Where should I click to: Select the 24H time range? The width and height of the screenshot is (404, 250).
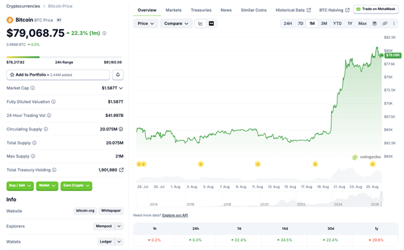coord(288,24)
